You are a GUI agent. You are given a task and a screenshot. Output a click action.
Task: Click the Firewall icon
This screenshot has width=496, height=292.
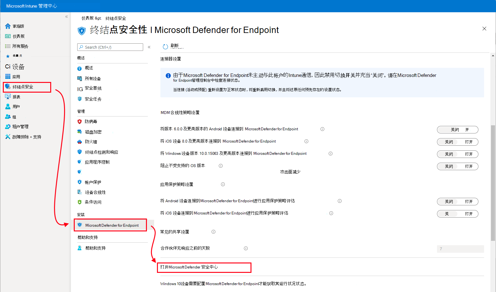pyautogui.click(x=80, y=142)
